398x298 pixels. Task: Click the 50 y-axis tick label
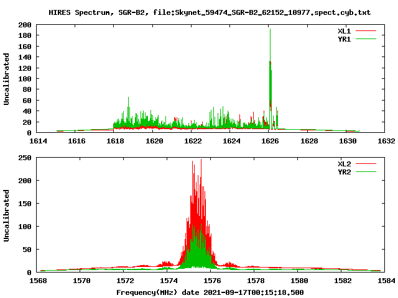[27, 250]
